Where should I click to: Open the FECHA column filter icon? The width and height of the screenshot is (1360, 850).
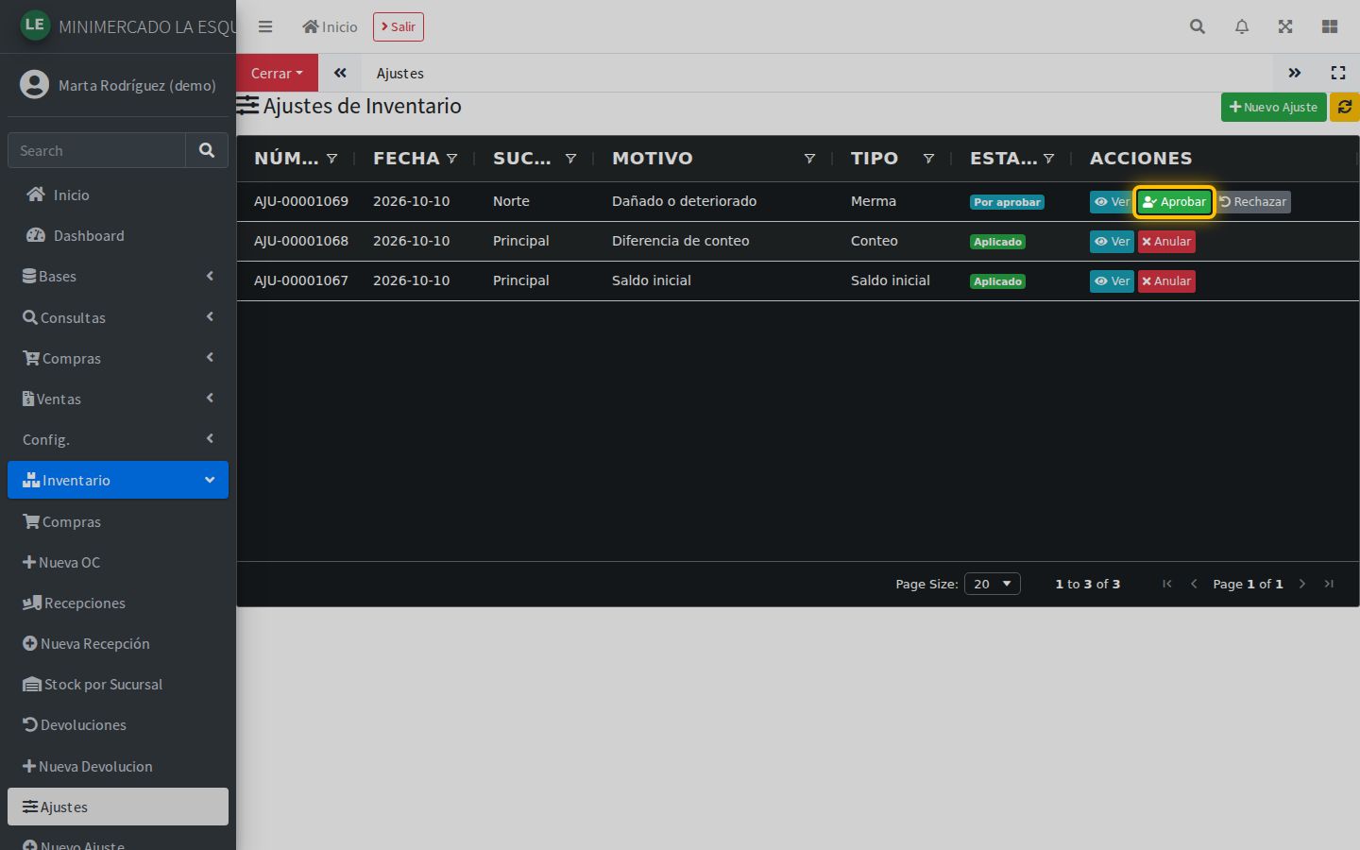tap(451, 159)
